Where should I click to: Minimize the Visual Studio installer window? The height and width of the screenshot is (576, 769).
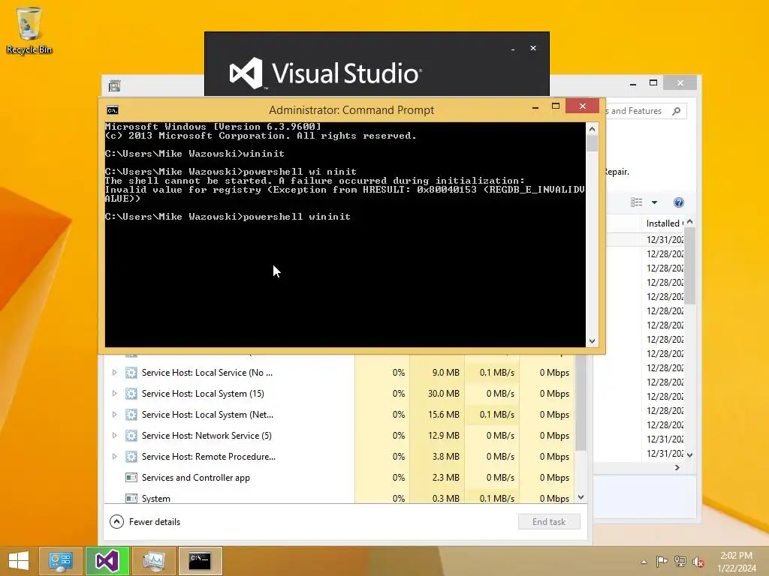[513, 49]
